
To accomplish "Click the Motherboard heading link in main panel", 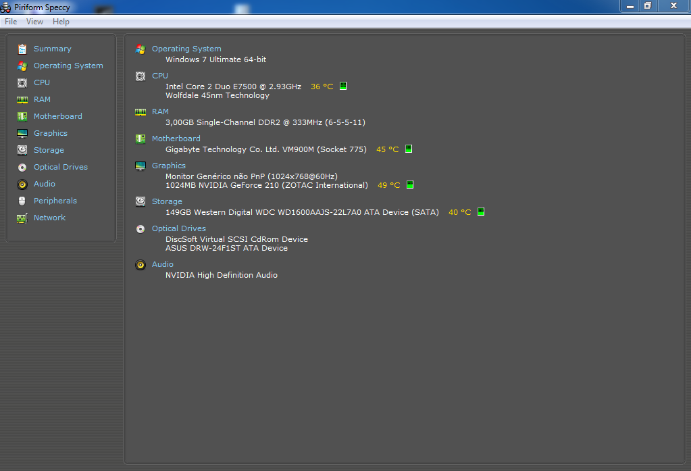I will coord(176,139).
